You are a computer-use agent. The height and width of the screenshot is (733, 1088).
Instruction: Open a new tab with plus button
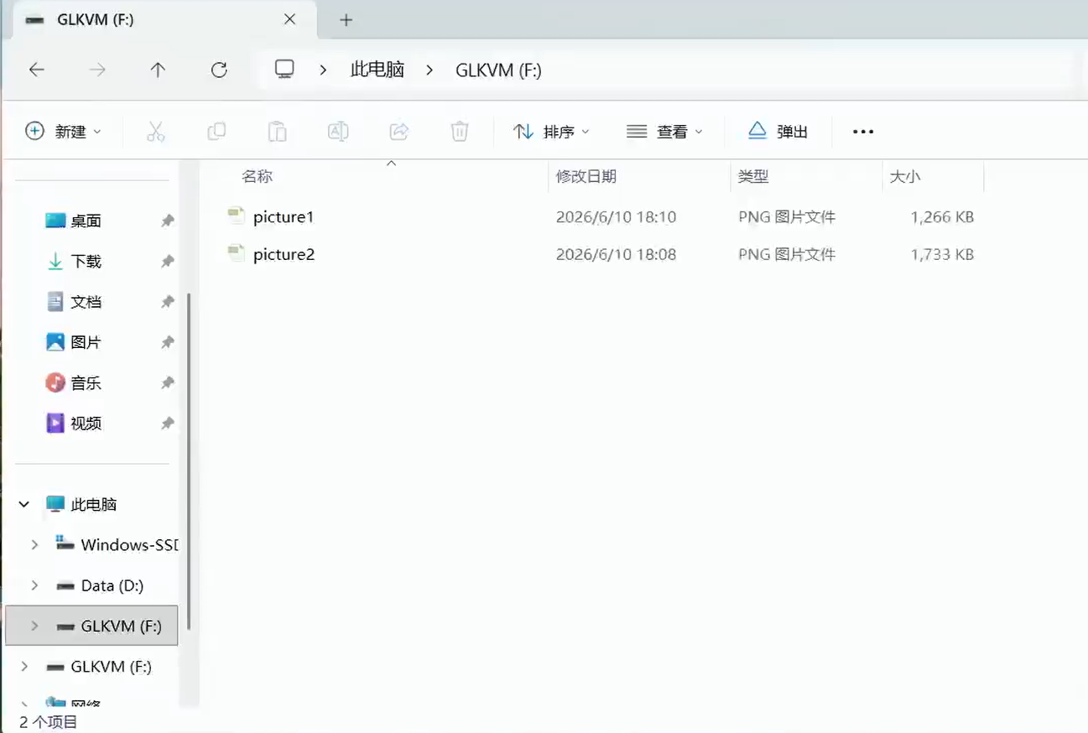click(346, 20)
